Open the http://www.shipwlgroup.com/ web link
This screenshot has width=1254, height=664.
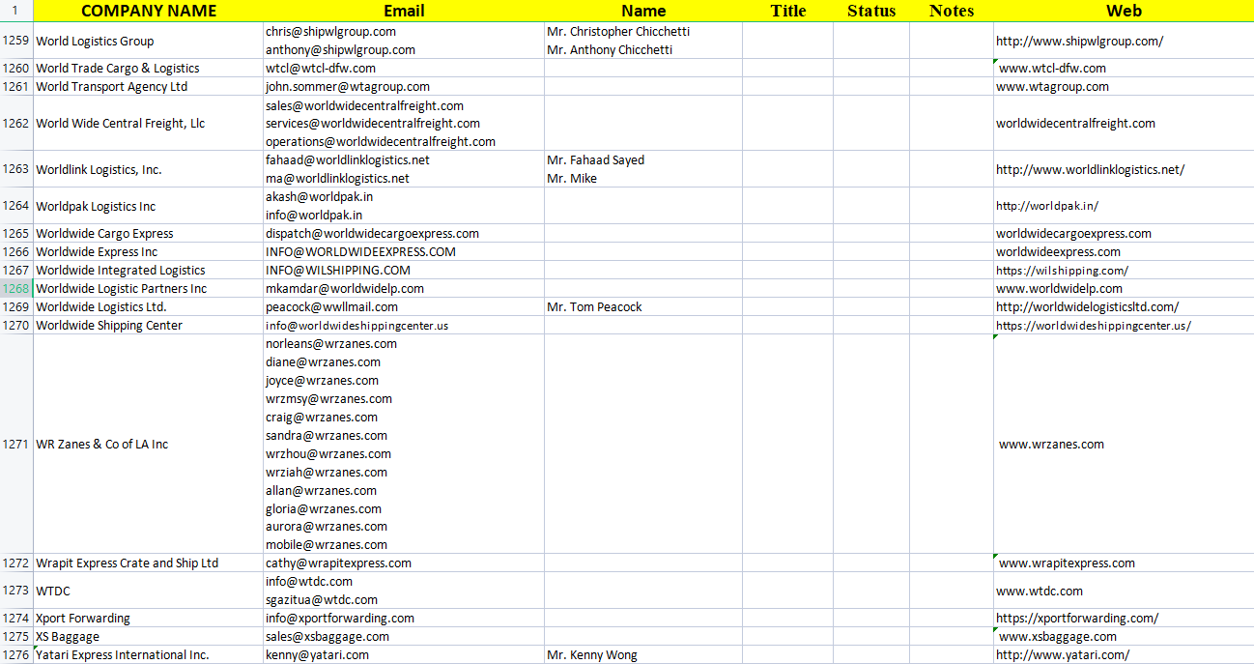[x=1079, y=41]
